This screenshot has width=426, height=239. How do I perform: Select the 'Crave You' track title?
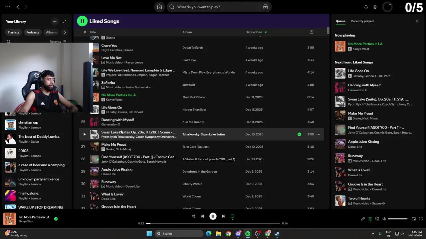(x=109, y=45)
